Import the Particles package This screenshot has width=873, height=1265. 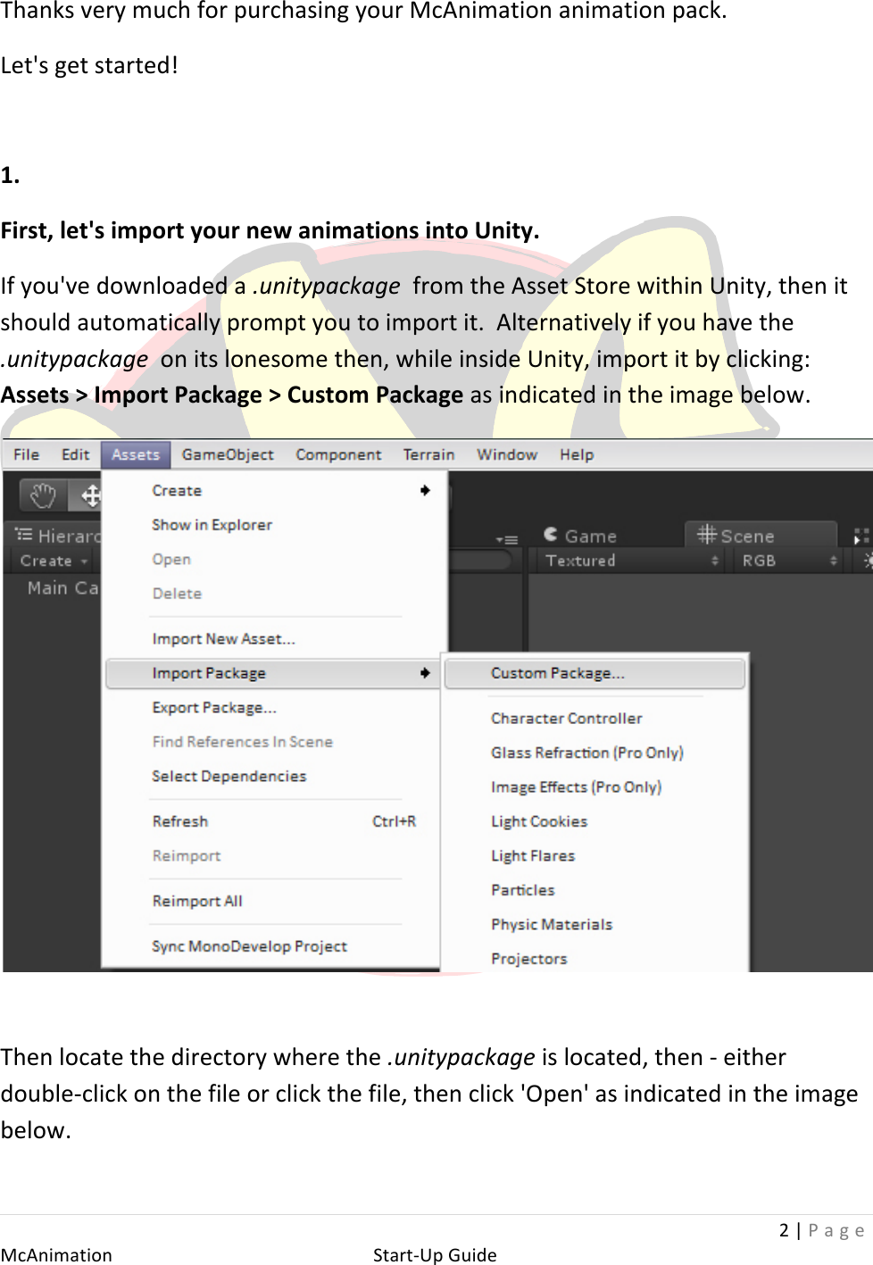[x=522, y=890]
